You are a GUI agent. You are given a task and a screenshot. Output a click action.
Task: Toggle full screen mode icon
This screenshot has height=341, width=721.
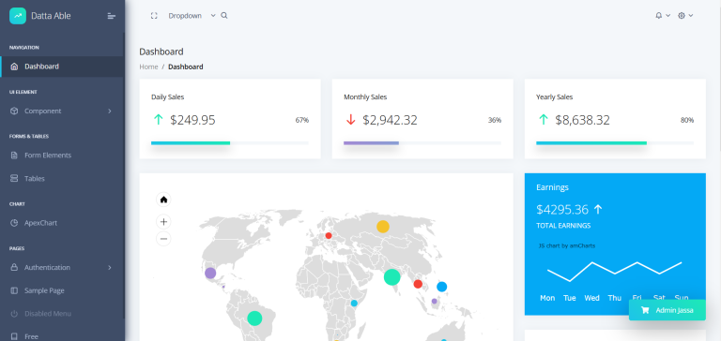click(154, 16)
